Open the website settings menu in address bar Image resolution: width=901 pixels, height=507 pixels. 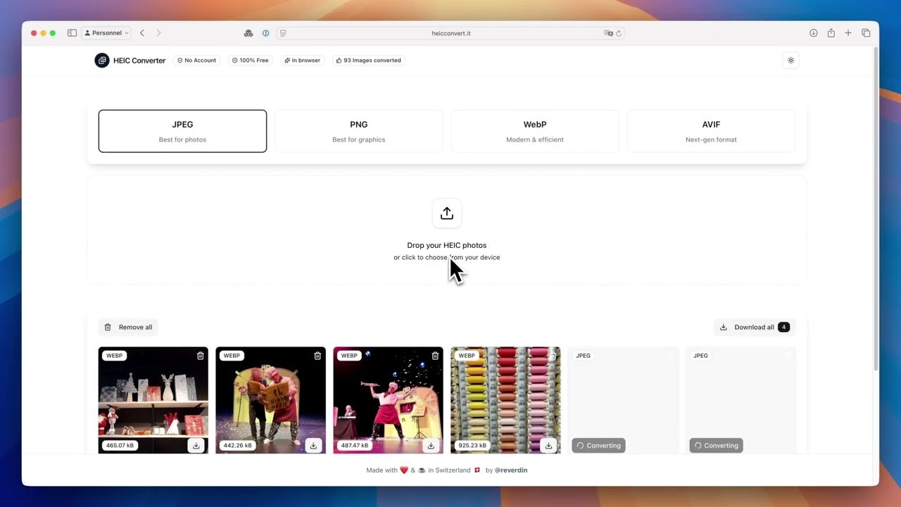point(284,32)
